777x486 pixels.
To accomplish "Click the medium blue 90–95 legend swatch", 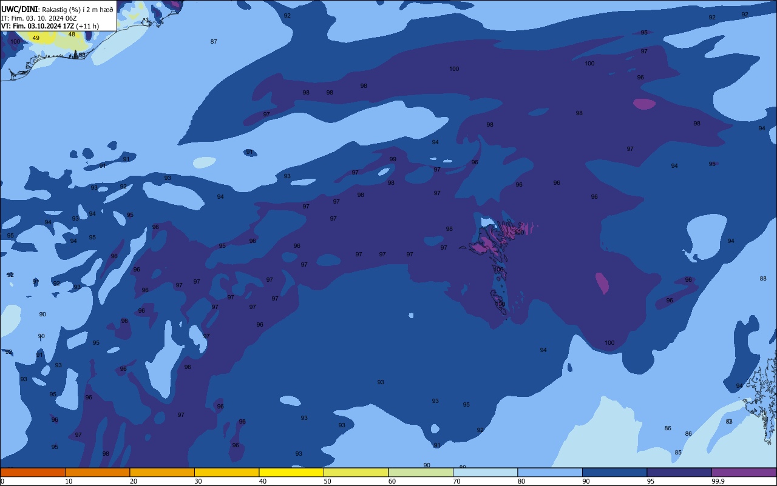I will pyautogui.click(x=614, y=472).
